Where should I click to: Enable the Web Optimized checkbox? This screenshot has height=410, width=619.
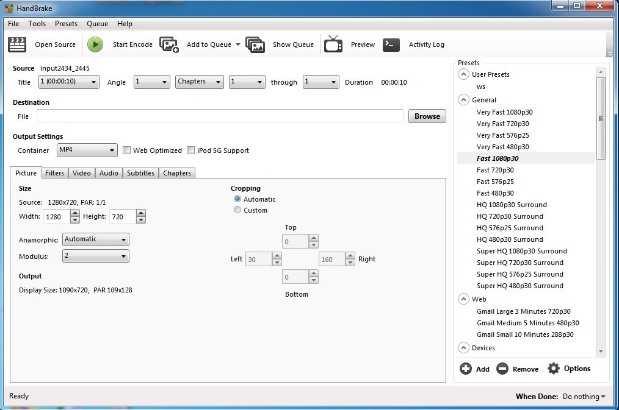click(127, 150)
